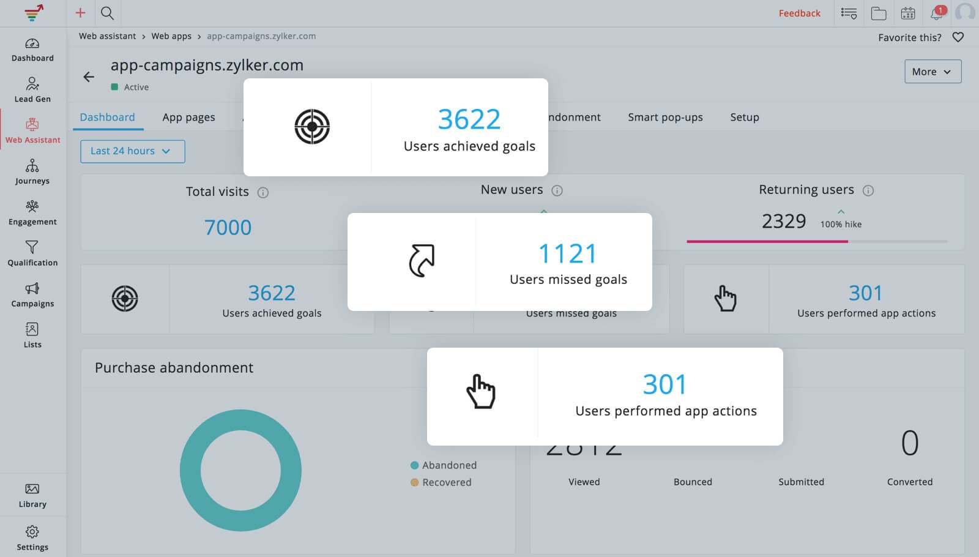The image size is (979, 557).
Task: Open Campaigns in the sidebar
Action: coord(32,295)
